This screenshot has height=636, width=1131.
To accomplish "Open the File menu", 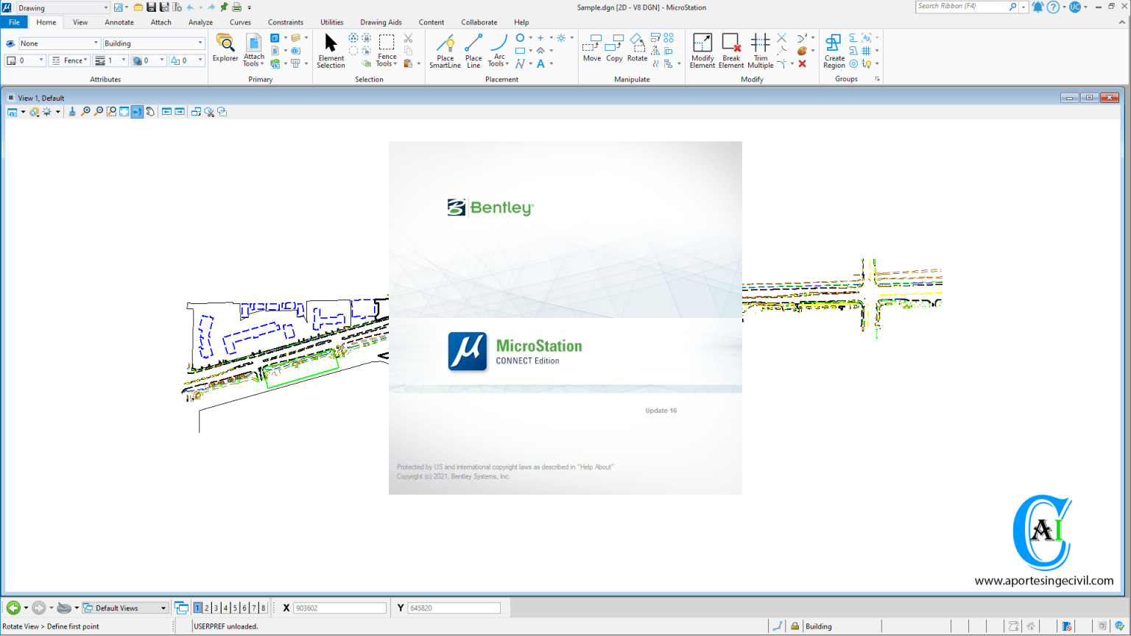I will coord(14,22).
